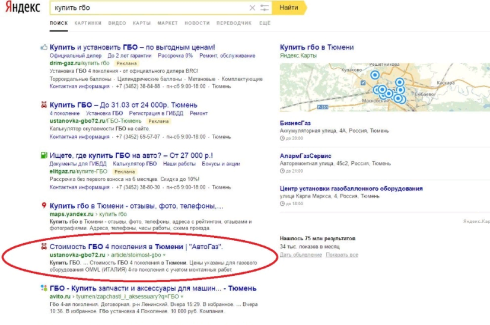Click the avito colored dots favicon
The width and height of the screenshot is (490, 325).
(44, 288)
